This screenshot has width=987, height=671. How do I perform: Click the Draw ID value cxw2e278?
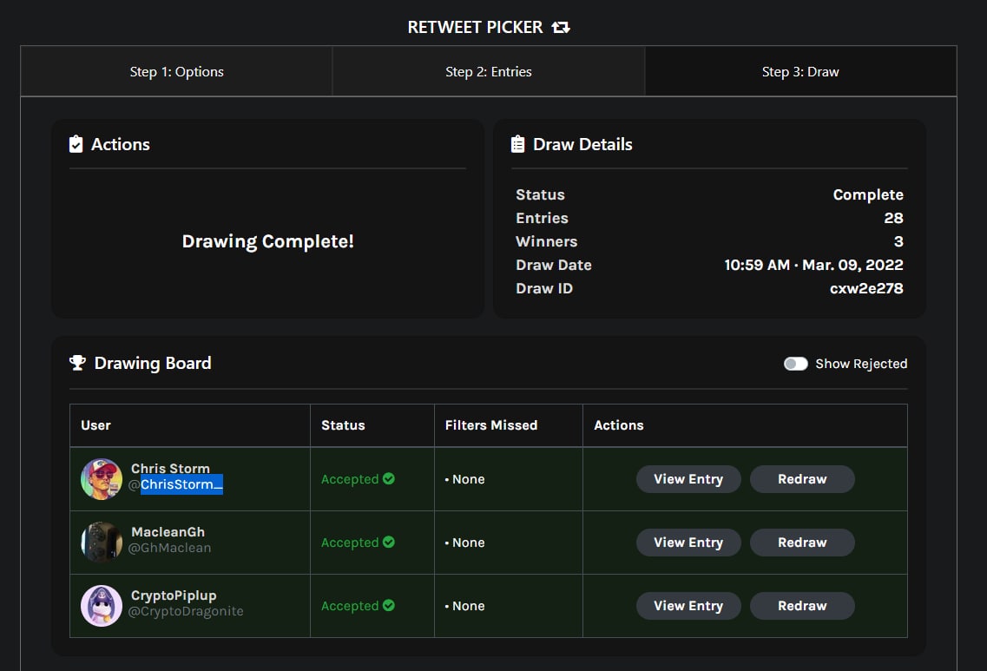866,288
